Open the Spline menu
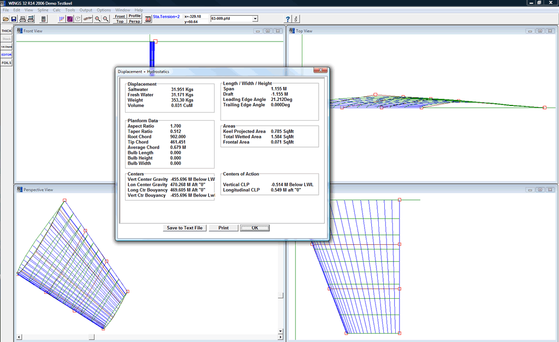The image size is (559, 342). point(43,10)
